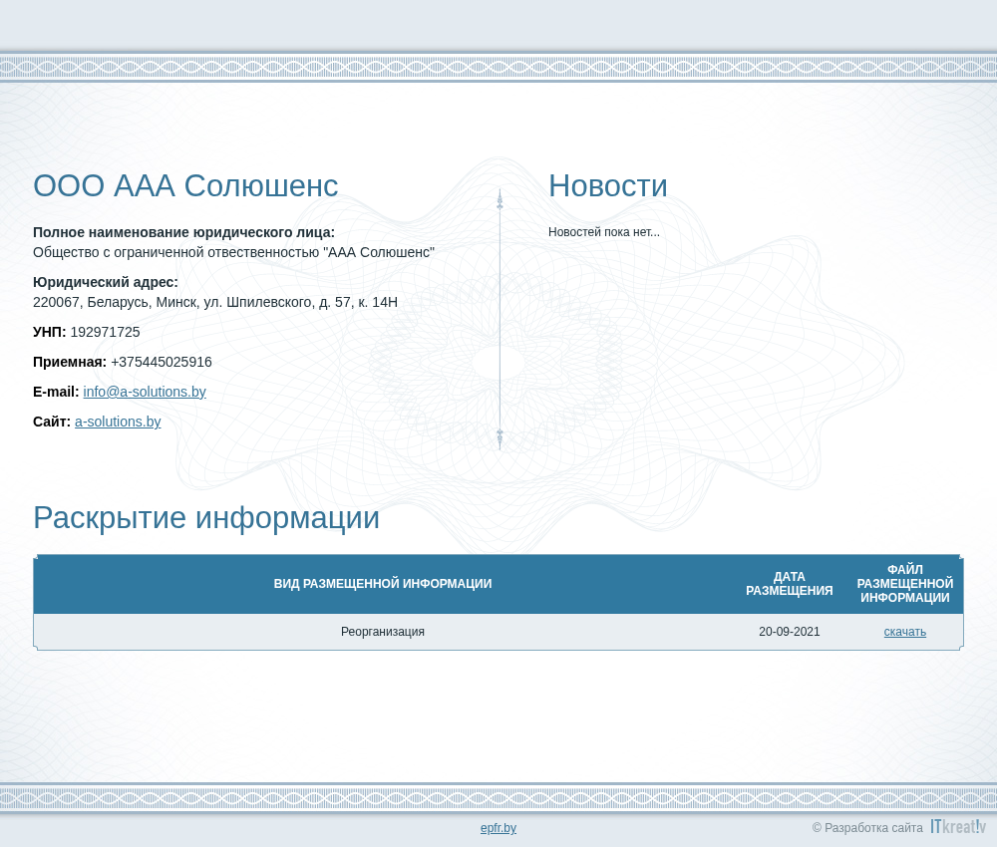This screenshot has width=997, height=847.
Task: Download the Реорганизация file via скачать
Action: [905, 632]
